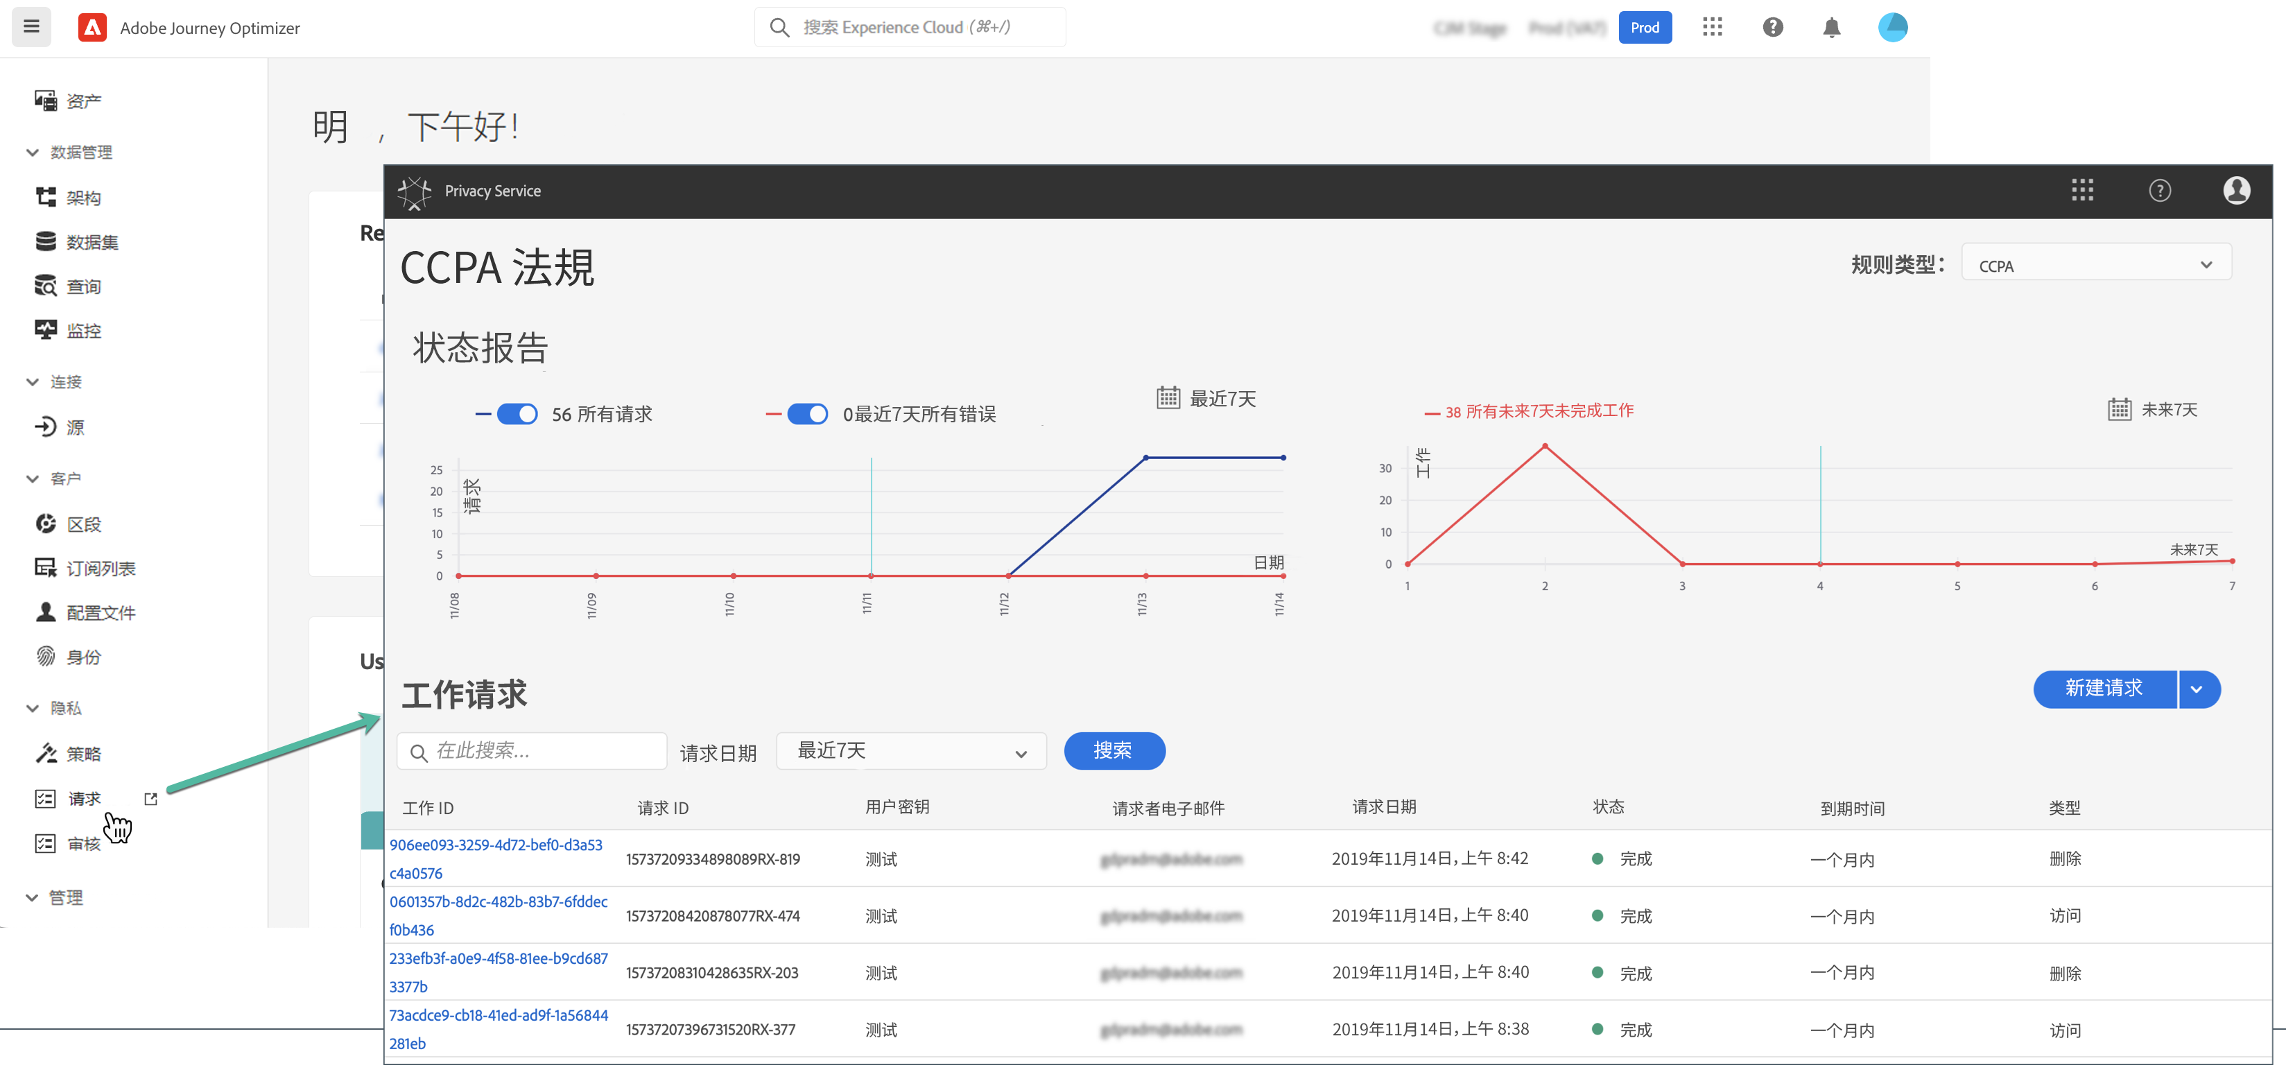Open 数据集 in the sidebar
The height and width of the screenshot is (1088, 2286).
[92, 242]
